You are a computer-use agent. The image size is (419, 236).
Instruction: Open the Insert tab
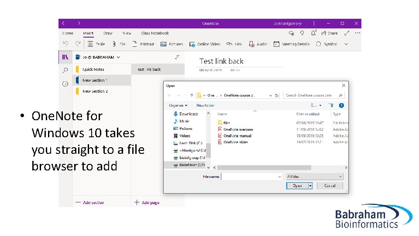(x=88, y=33)
